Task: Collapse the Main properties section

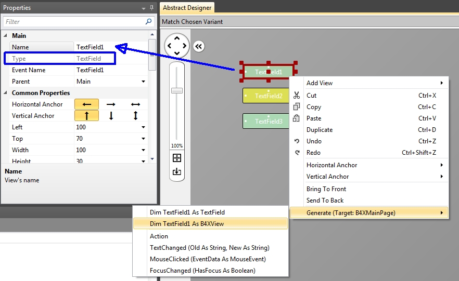Action: 6,36
